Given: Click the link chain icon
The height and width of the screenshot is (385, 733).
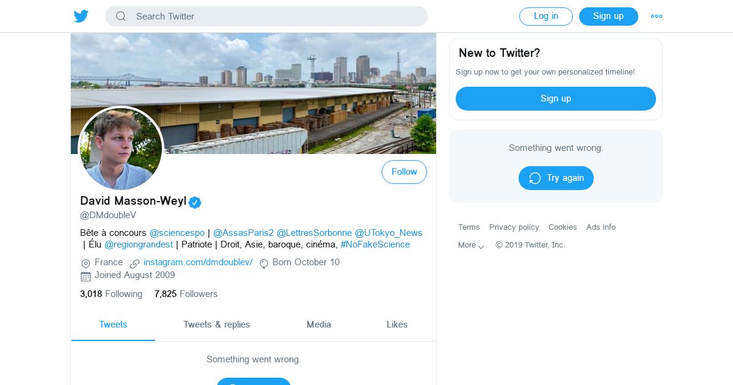Looking at the screenshot, I should click(x=134, y=263).
